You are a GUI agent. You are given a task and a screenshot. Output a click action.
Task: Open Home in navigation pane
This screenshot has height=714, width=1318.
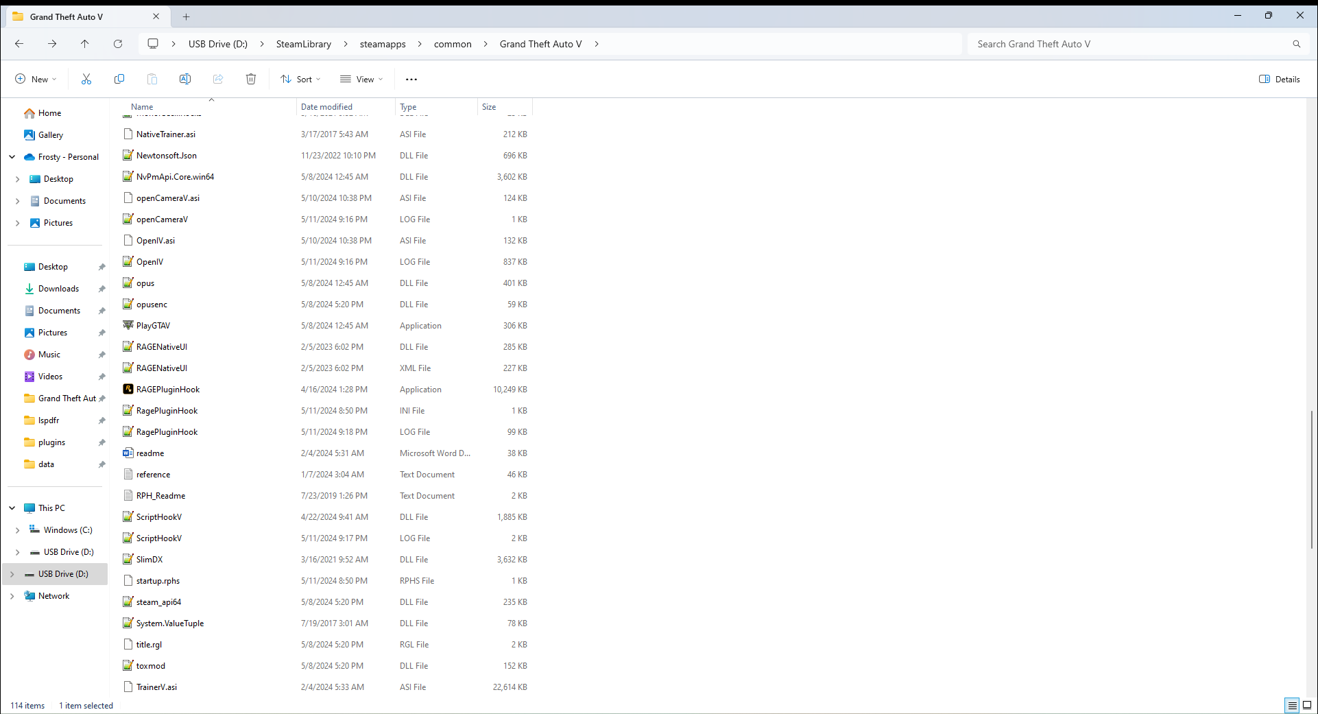click(x=49, y=113)
